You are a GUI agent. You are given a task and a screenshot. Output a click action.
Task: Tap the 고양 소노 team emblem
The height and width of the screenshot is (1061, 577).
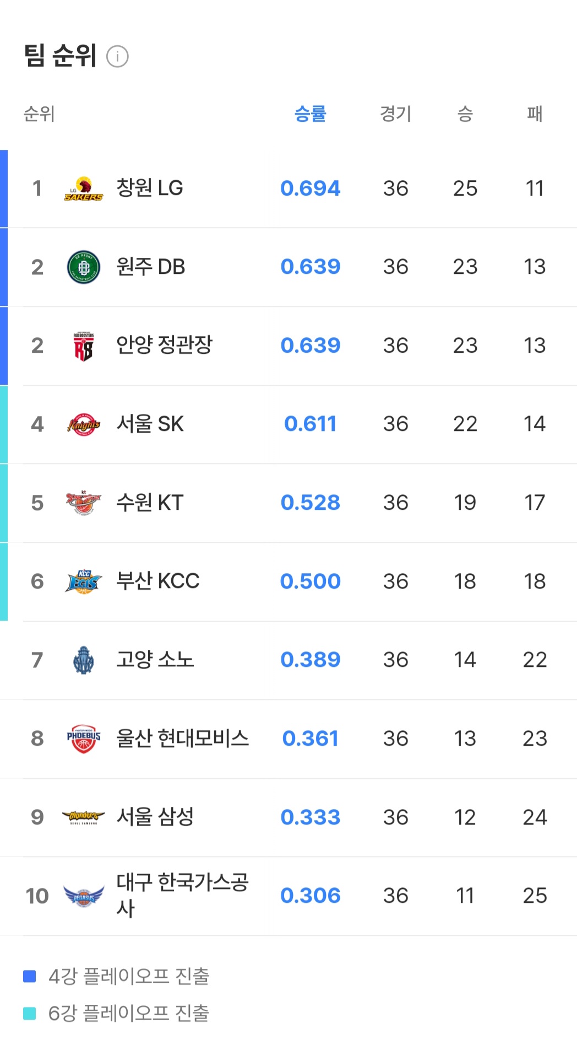(83, 660)
